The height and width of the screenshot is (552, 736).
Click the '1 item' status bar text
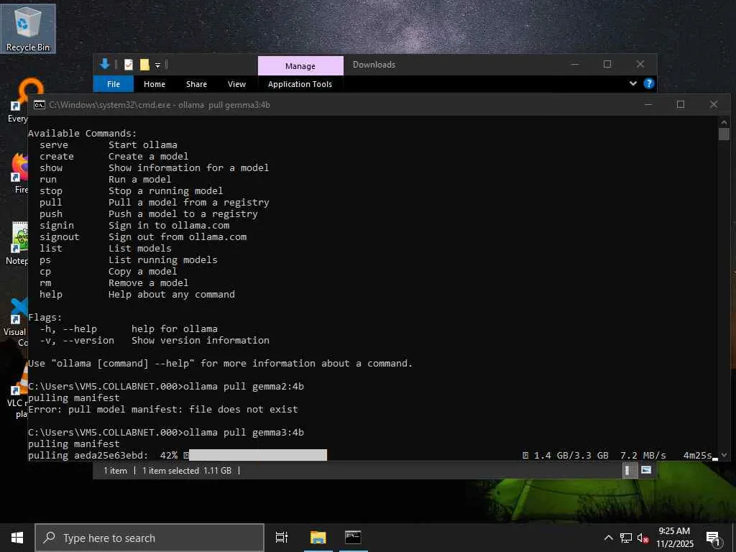click(x=115, y=470)
